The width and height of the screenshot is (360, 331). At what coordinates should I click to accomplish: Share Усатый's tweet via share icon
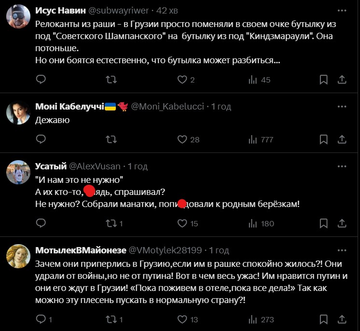pos(341,223)
